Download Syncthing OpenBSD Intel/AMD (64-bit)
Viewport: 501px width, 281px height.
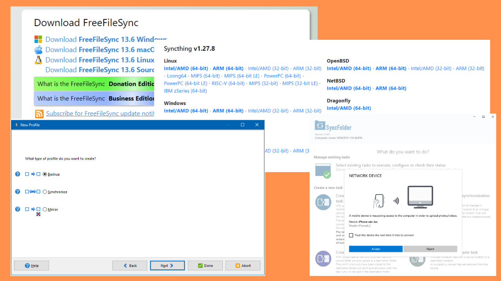[x=349, y=68]
